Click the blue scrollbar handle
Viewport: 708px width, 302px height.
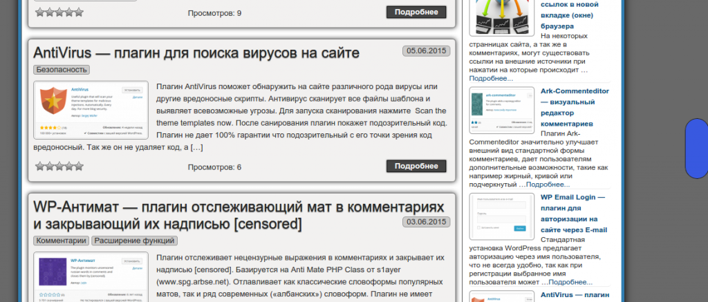click(x=696, y=147)
